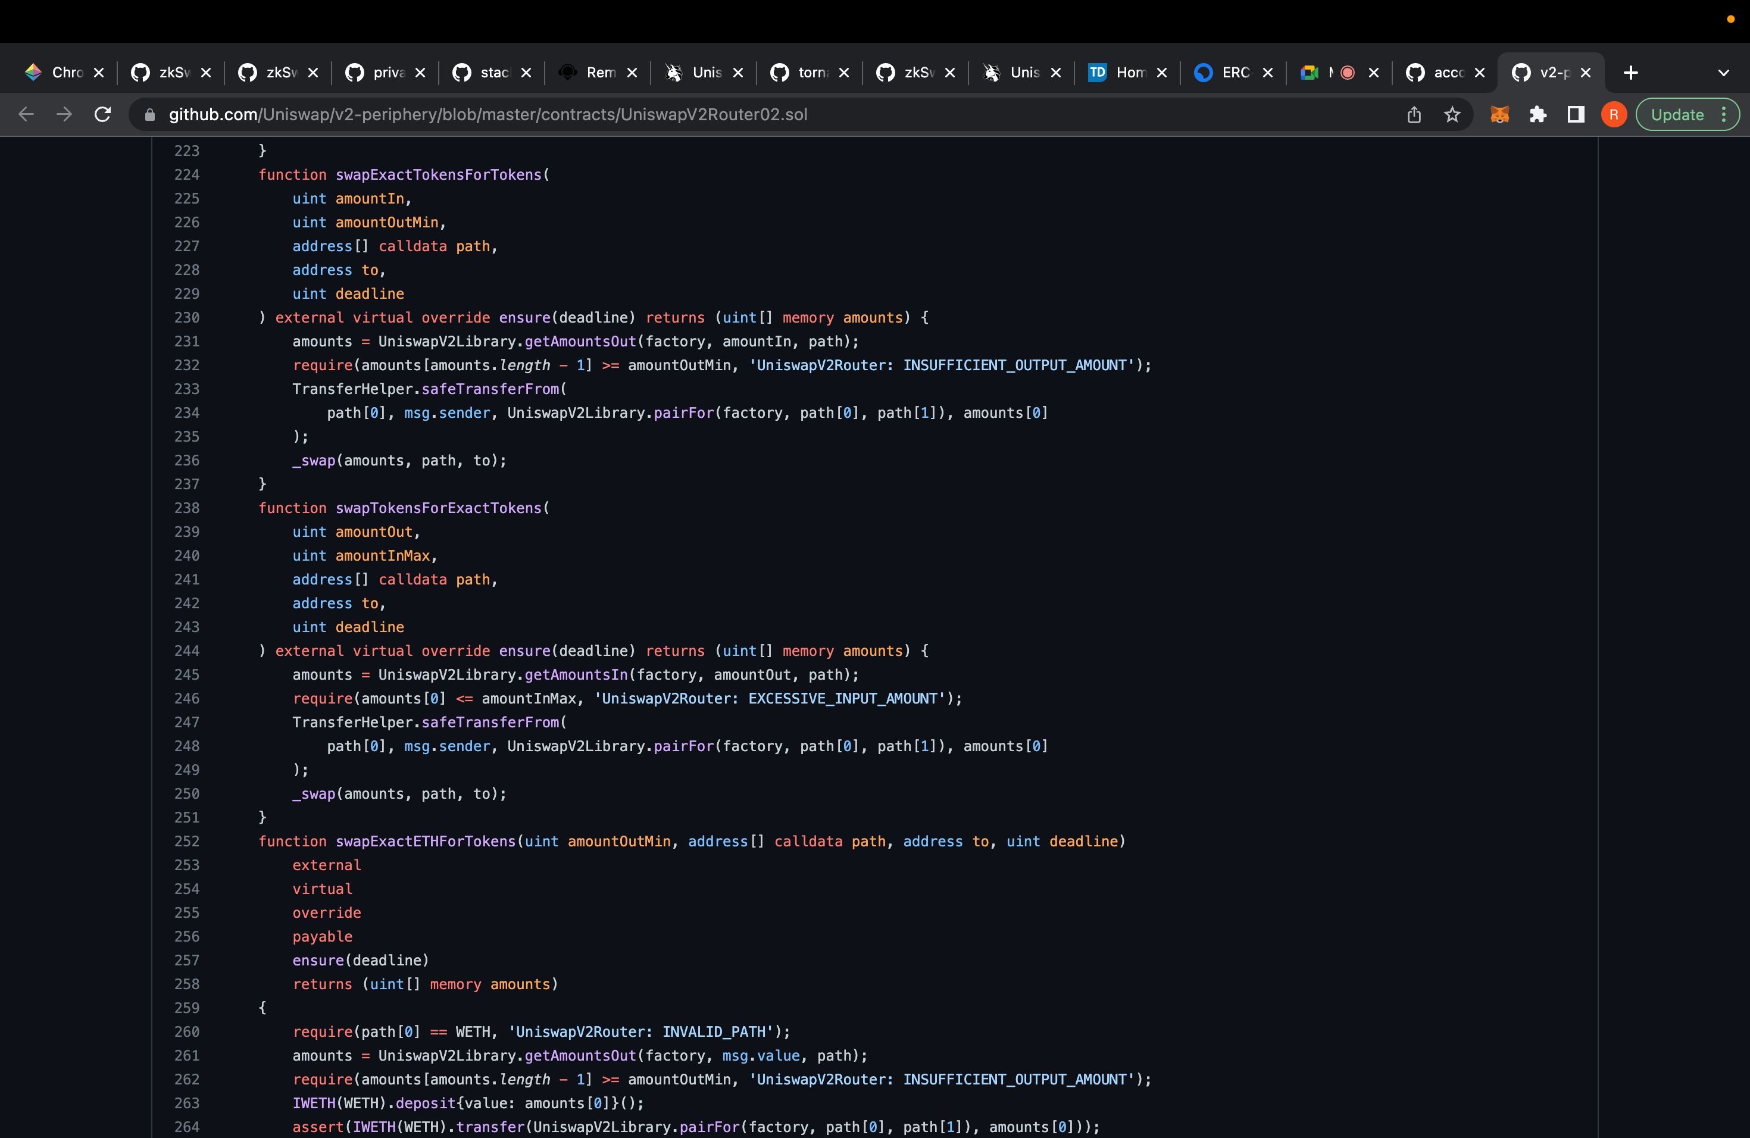Click amountOutMin parameter on line 226

[x=387, y=222]
